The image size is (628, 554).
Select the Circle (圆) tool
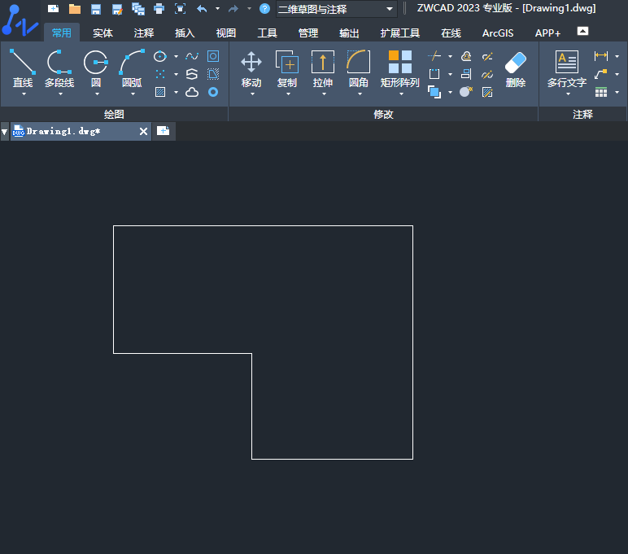(x=96, y=68)
